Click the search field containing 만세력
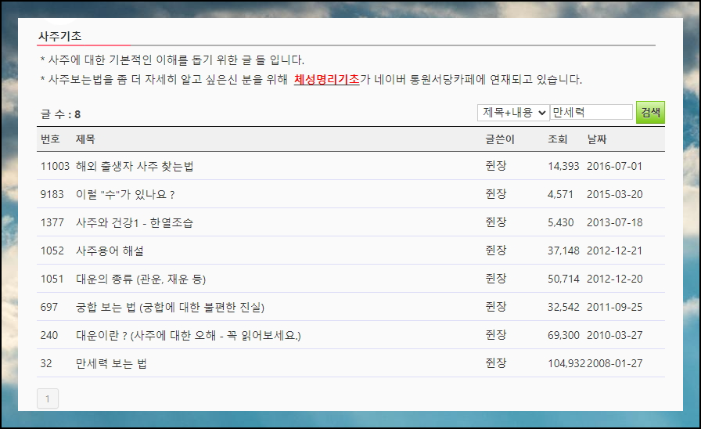The image size is (701, 429). coord(591,112)
